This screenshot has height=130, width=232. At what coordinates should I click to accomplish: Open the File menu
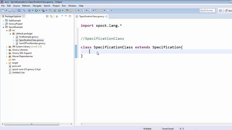point(3,6)
